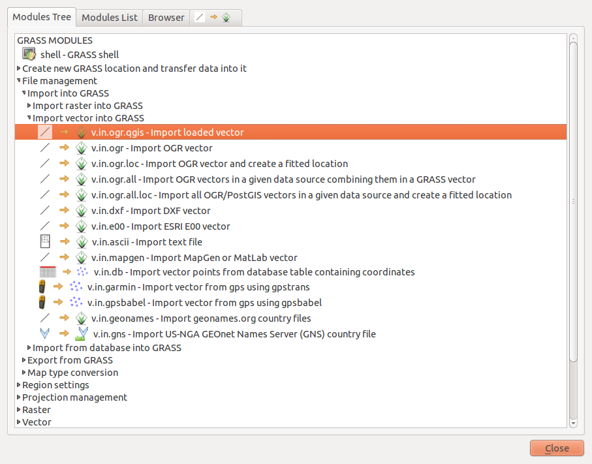Viewport: 592px width, 464px height.
Task: Click the GPS device icon for v.in.garmin
Action: pyautogui.click(x=42, y=287)
